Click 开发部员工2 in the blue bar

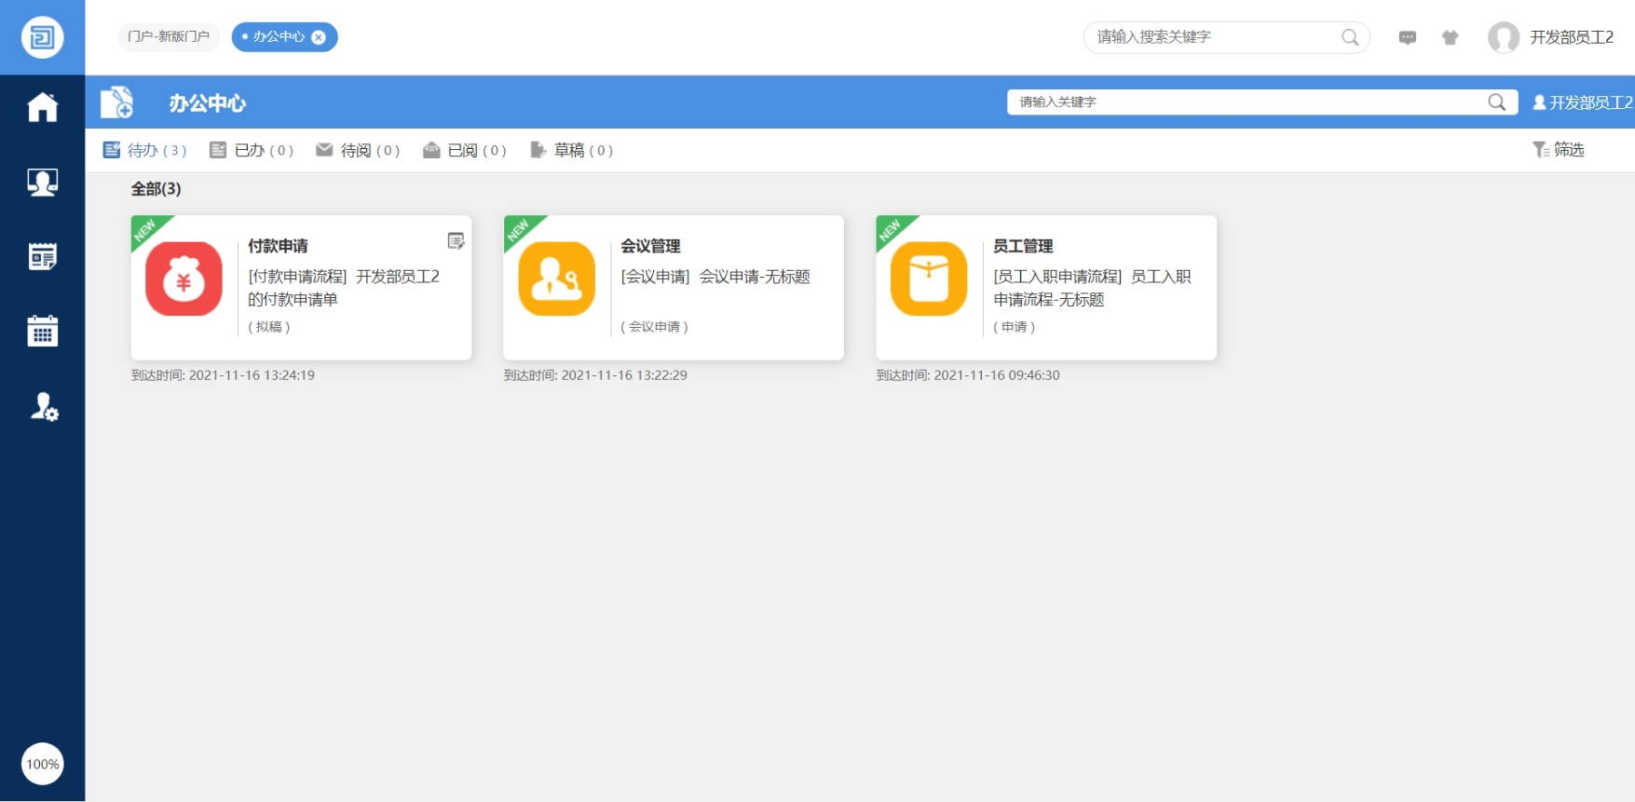[1583, 102]
